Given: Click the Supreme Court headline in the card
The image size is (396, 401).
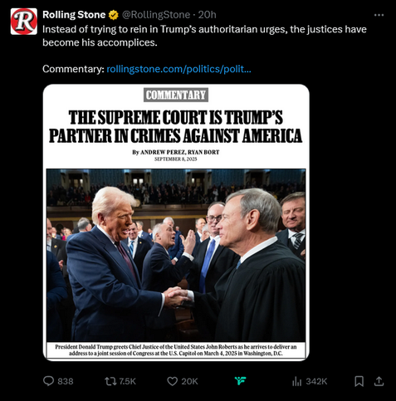Looking at the screenshot, I should (176, 126).
